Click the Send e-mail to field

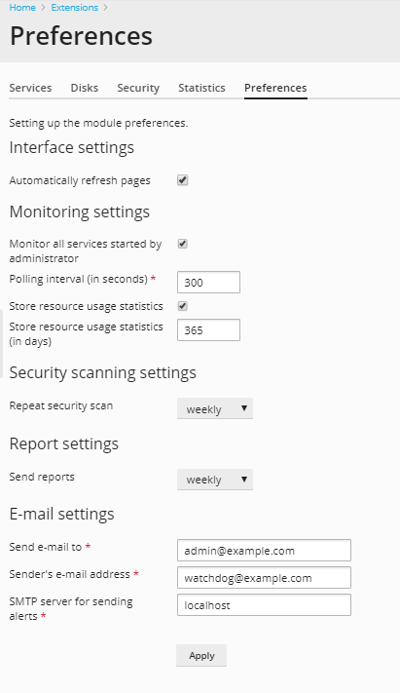[x=264, y=551]
